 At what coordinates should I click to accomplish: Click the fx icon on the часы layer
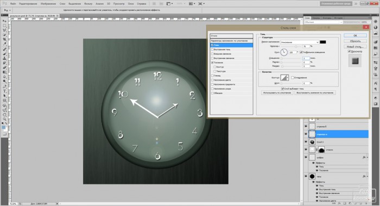tap(364, 176)
